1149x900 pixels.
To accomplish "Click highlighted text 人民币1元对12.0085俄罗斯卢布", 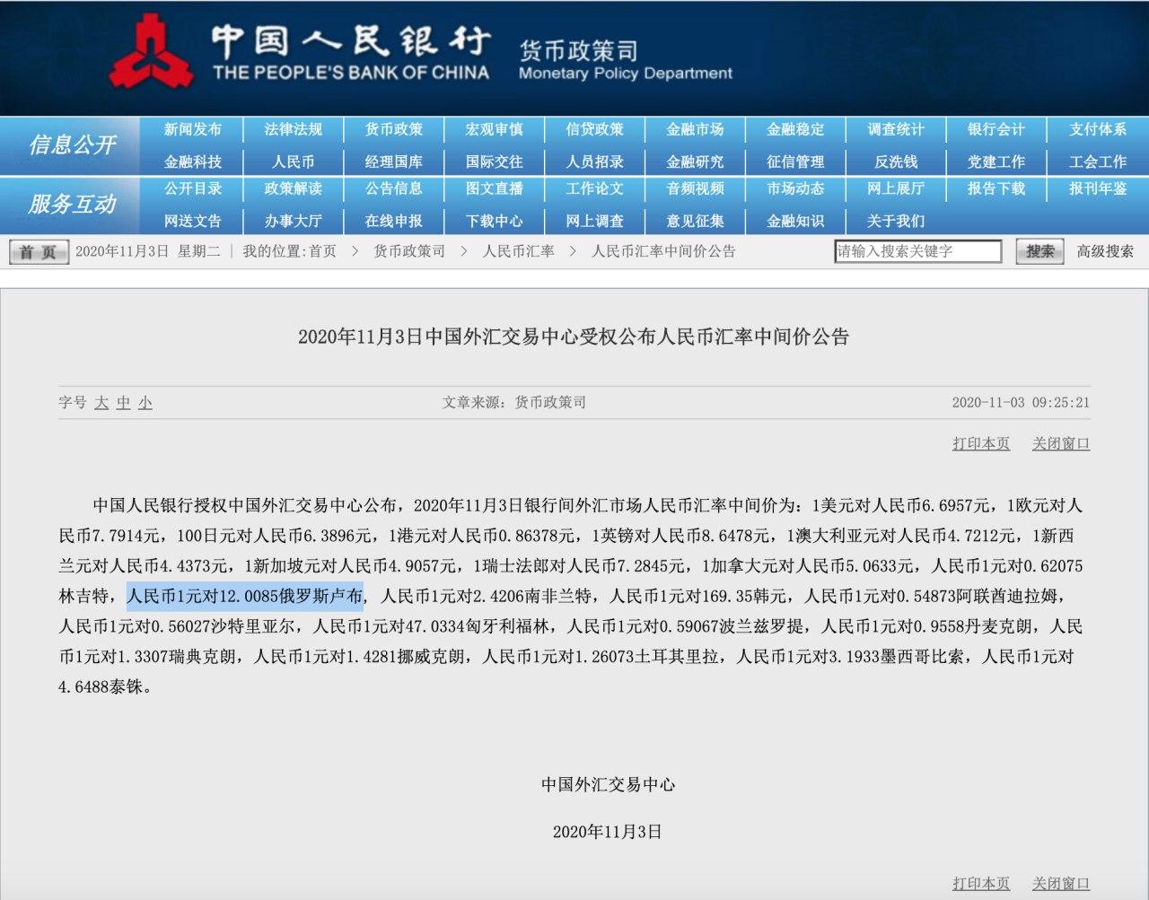I will (x=245, y=596).
